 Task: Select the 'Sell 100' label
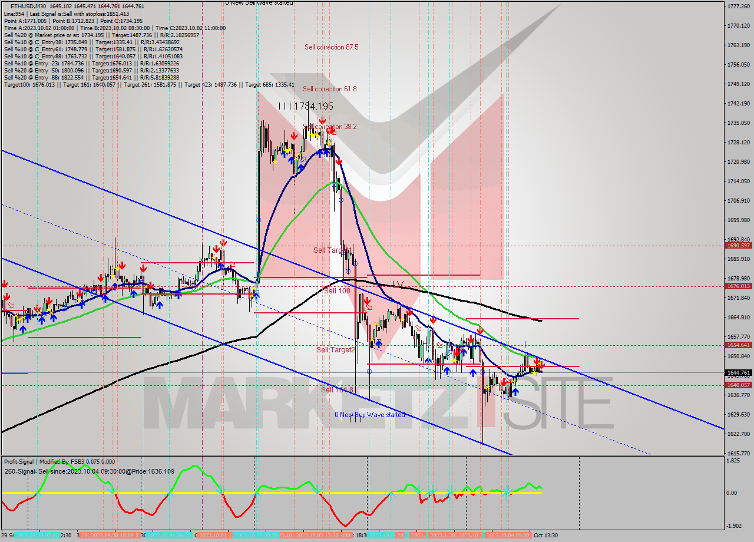337,290
